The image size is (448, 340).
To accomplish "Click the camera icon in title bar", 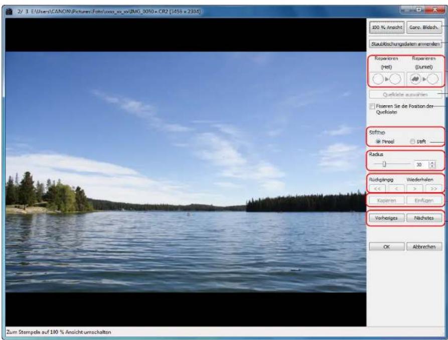I will point(9,12).
